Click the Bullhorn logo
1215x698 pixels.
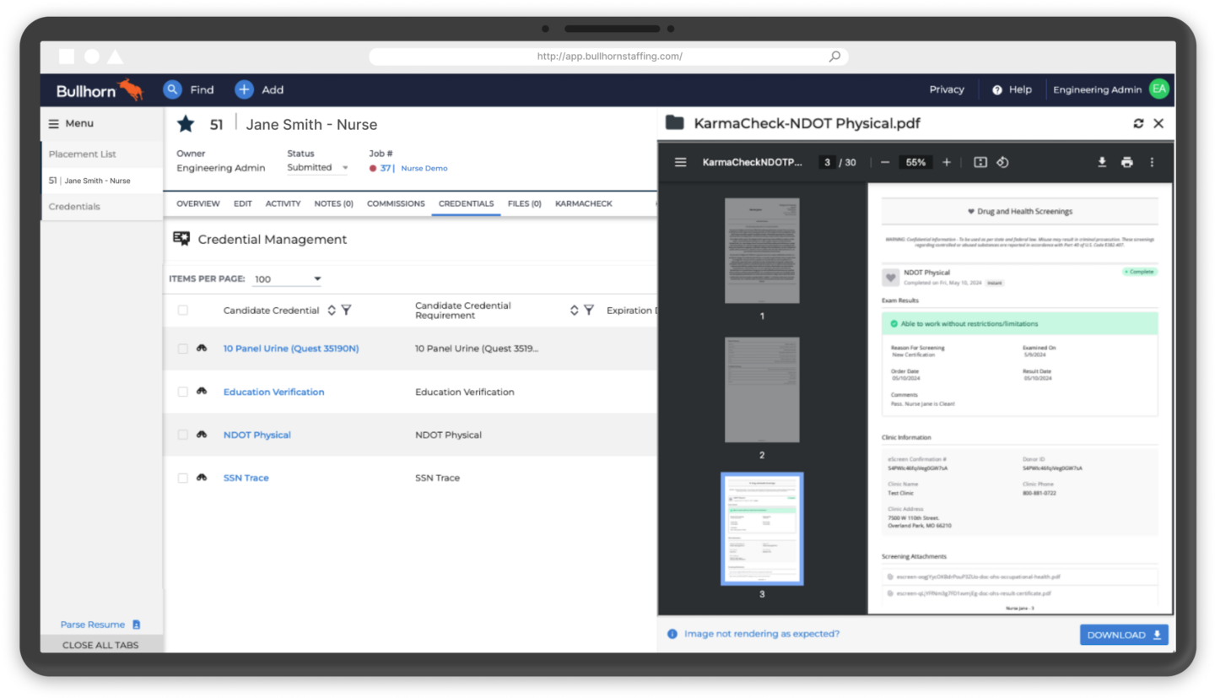[x=100, y=89]
